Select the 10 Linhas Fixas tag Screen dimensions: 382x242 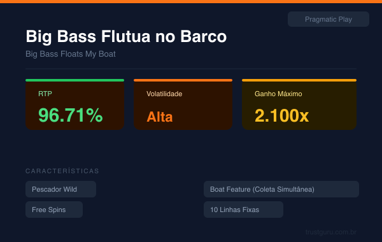[243, 210]
